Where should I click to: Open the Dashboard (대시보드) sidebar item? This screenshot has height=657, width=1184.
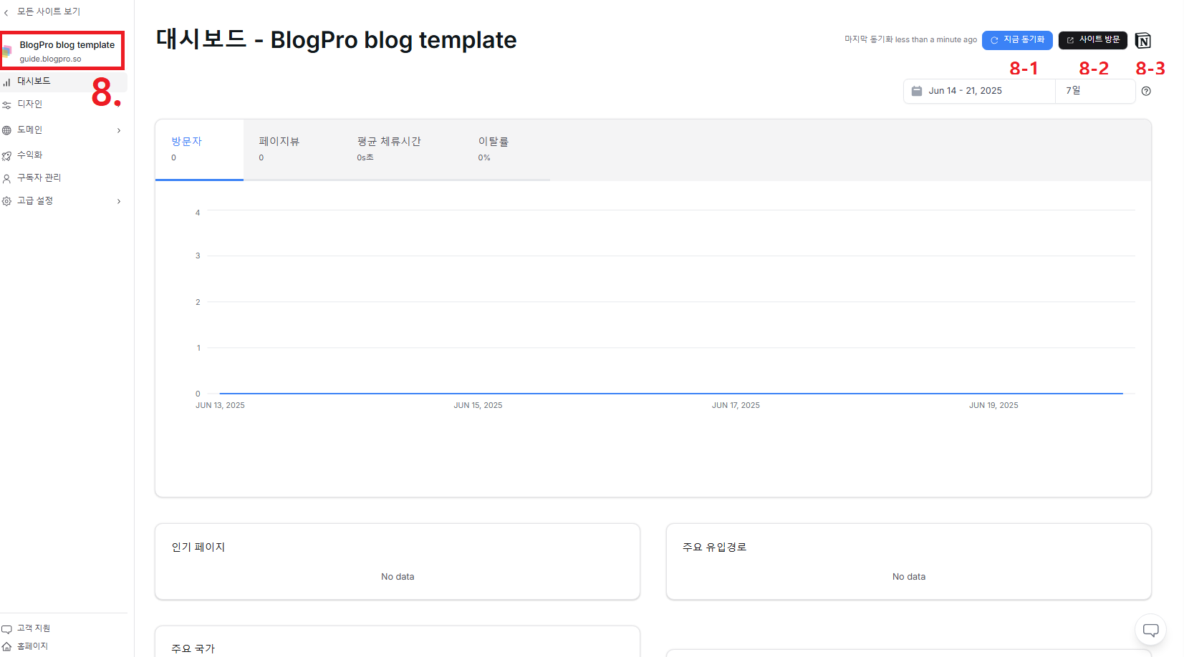[x=64, y=82]
